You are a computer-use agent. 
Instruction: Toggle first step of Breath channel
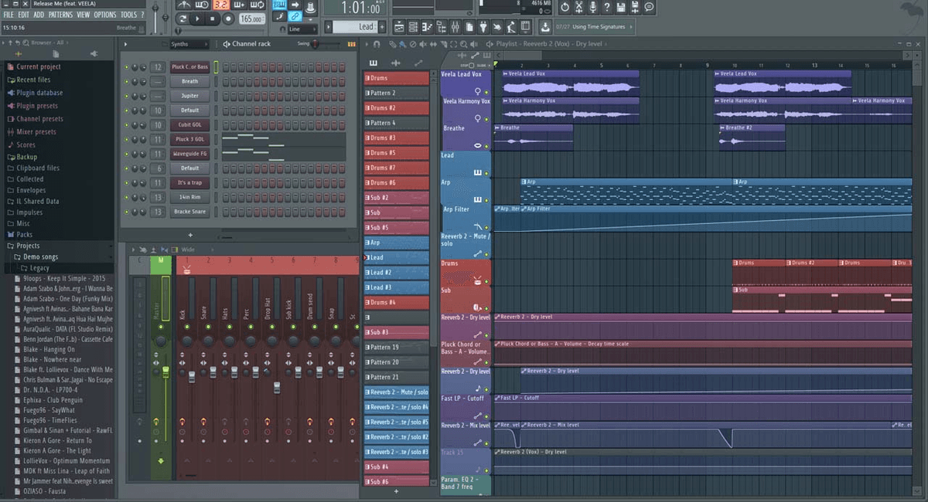pyautogui.click(x=224, y=82)
